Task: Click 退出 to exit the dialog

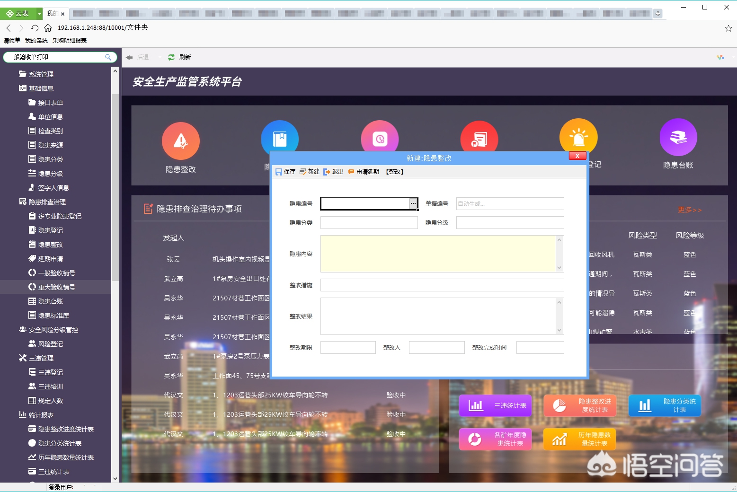Action: click(x=333, y=172)
